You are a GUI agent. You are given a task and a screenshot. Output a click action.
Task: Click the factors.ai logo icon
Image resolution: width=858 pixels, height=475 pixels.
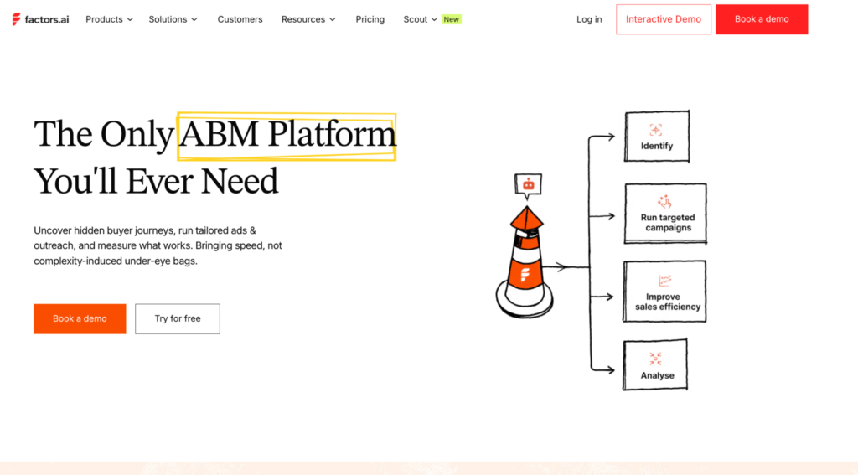pyautogui.click(x=17, y=19)
